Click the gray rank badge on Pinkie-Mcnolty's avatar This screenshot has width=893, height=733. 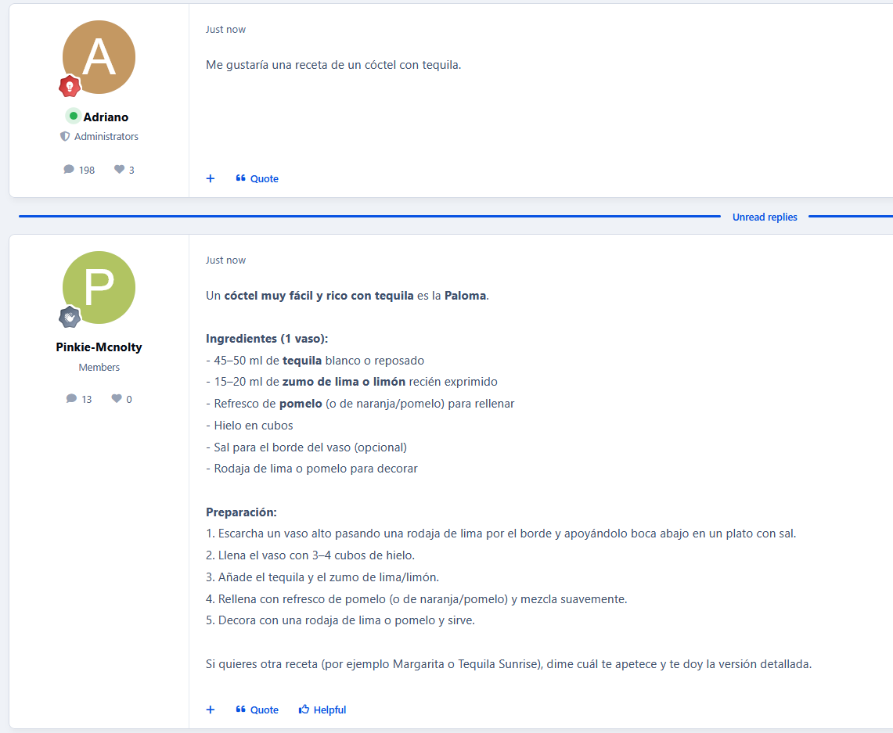pyautogui.click(x=70, y=317)
